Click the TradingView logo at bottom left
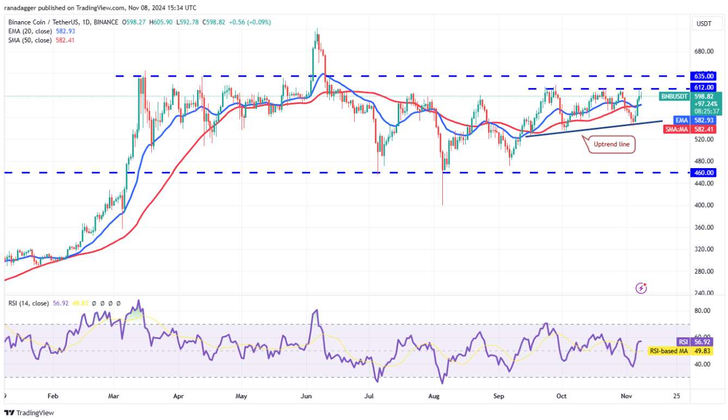 tap(29, 413)
